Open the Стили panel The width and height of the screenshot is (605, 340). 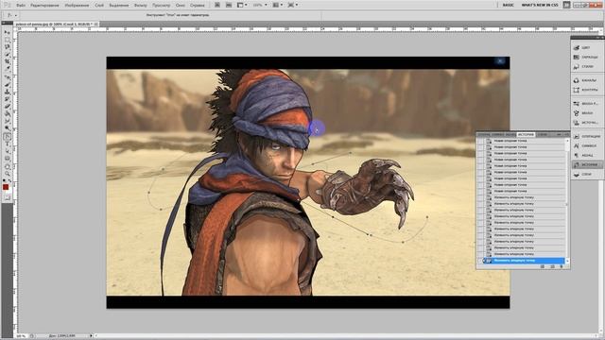pyautogui.click(x=586, y=66)
